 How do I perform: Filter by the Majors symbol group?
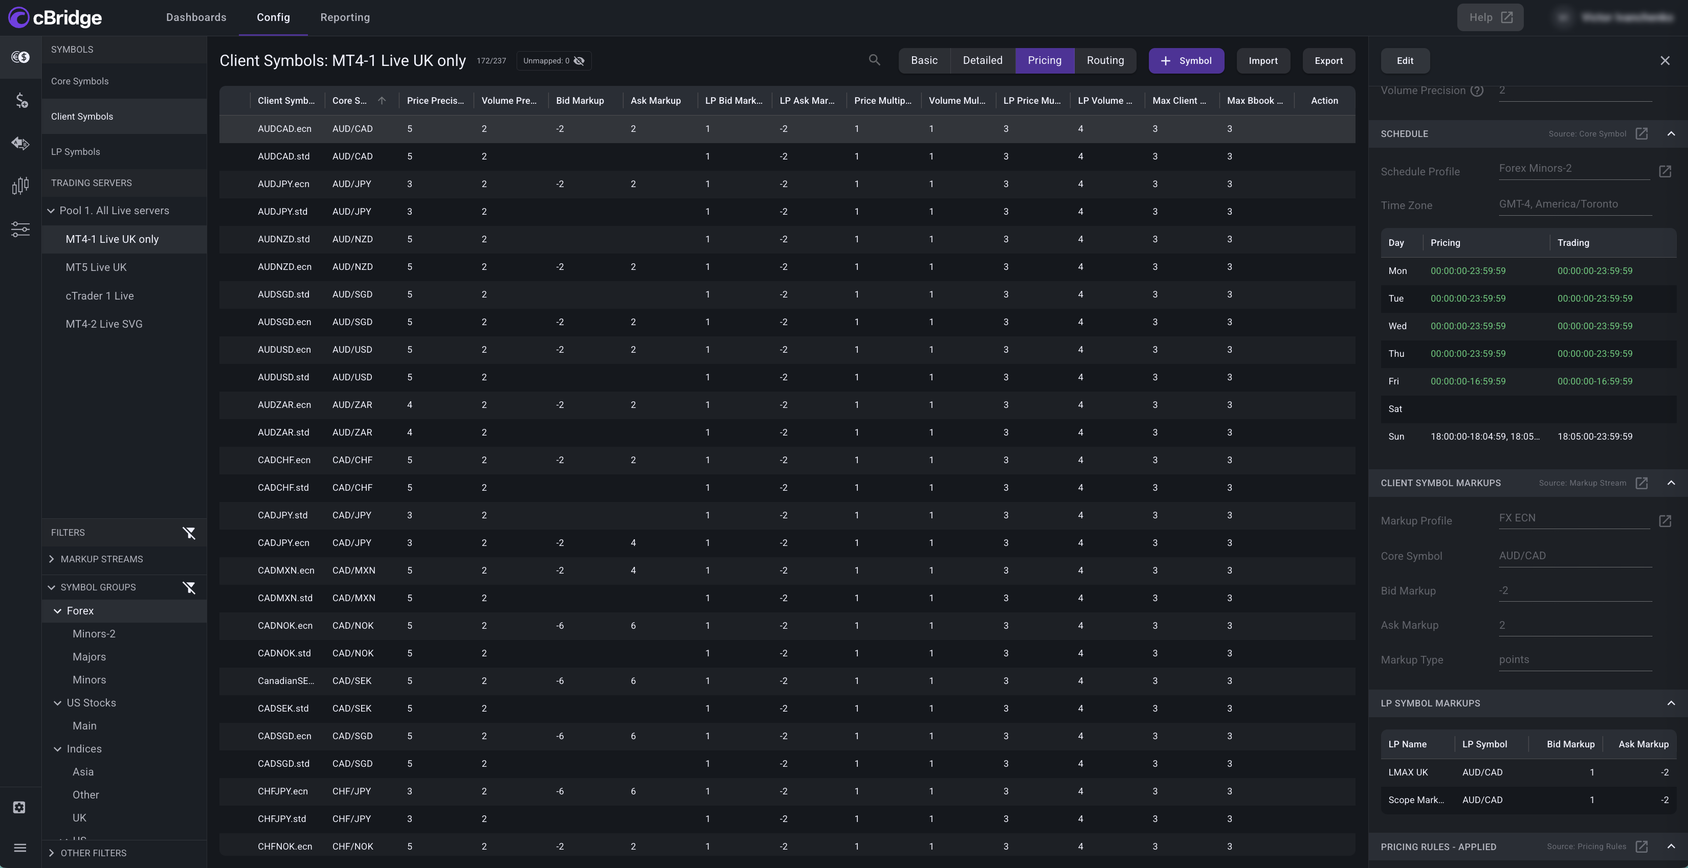89,657
